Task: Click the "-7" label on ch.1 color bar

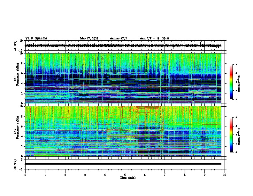Action: [x=236, y=99]
